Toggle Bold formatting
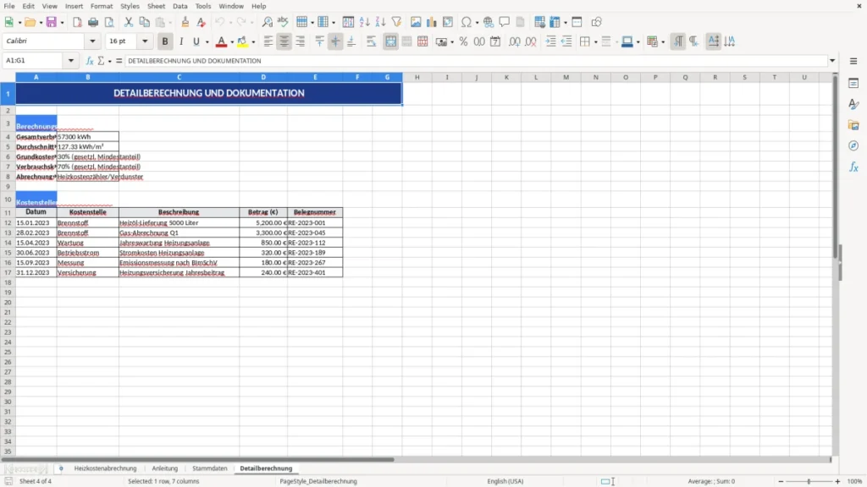 tap(165, 41)
